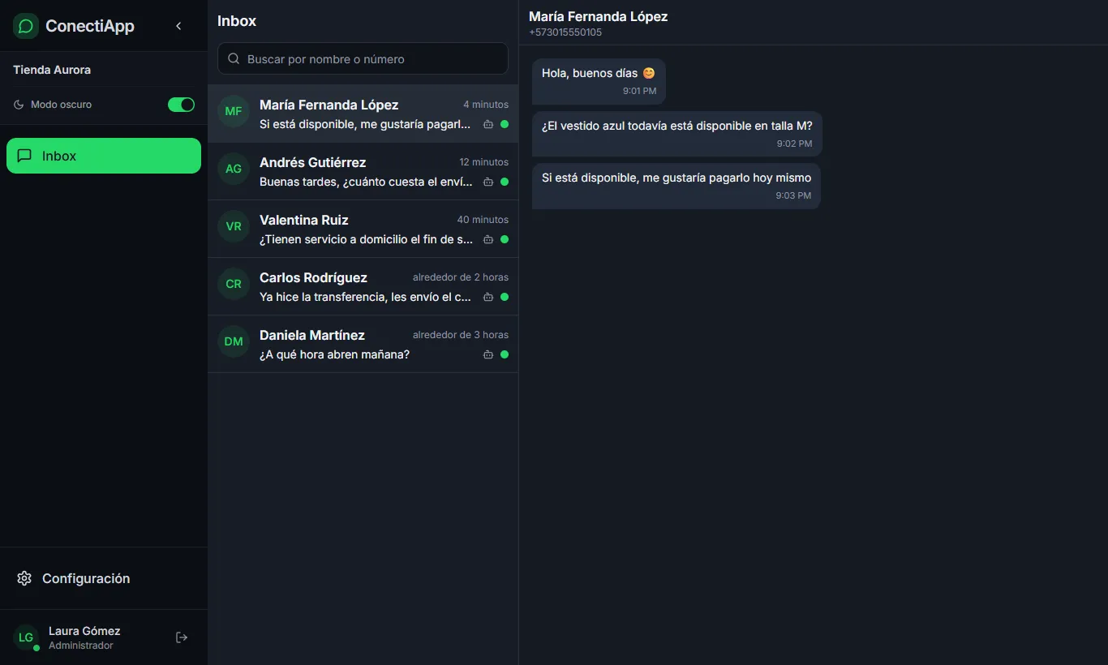Click the Inbox heading above the search
Viewport: 1108px width, 665px height.
[x=237, y=21]
